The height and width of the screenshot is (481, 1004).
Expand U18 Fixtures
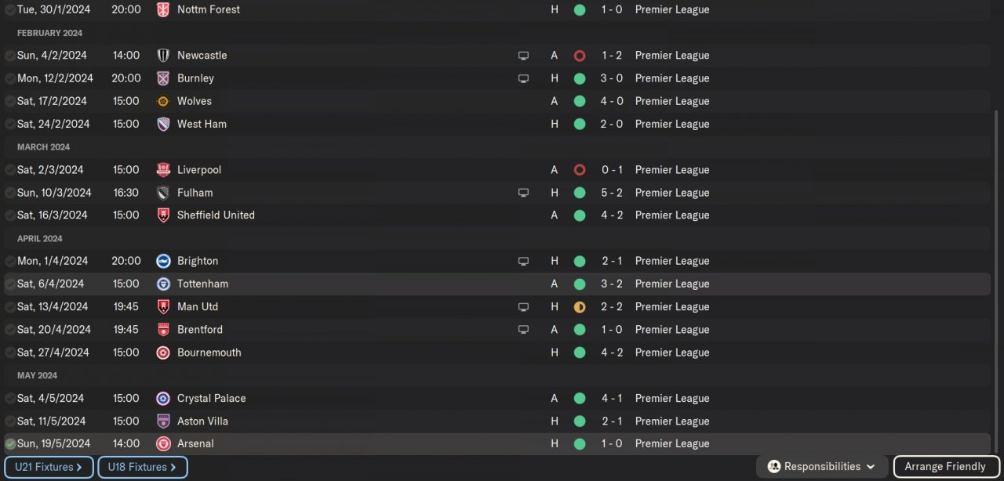(142, 467)
